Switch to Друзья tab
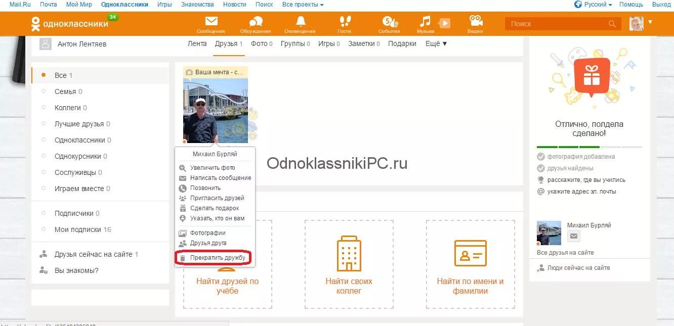Viewport: 674px width, 326px height. coord(229,43)
